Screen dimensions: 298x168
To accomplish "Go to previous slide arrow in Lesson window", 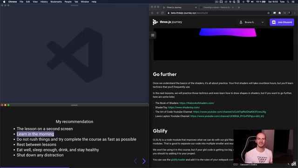I will click(x=135, y=161).
